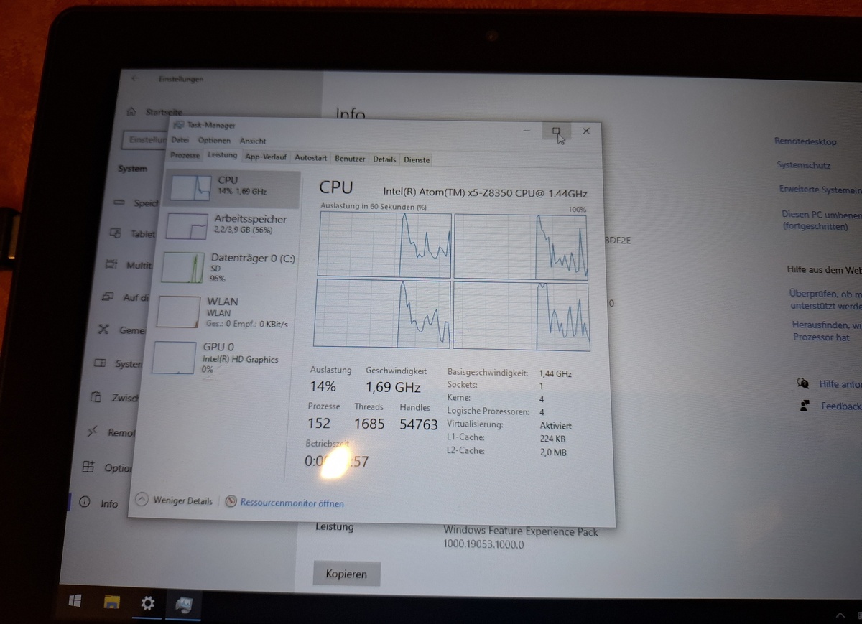Switch to the Prozesse tab
This screenshot has width=862, height=624.
[x=185, y=156]
